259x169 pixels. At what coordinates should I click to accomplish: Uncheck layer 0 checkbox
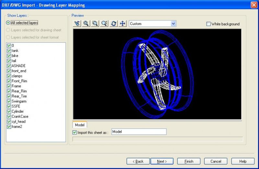point(9,46)
